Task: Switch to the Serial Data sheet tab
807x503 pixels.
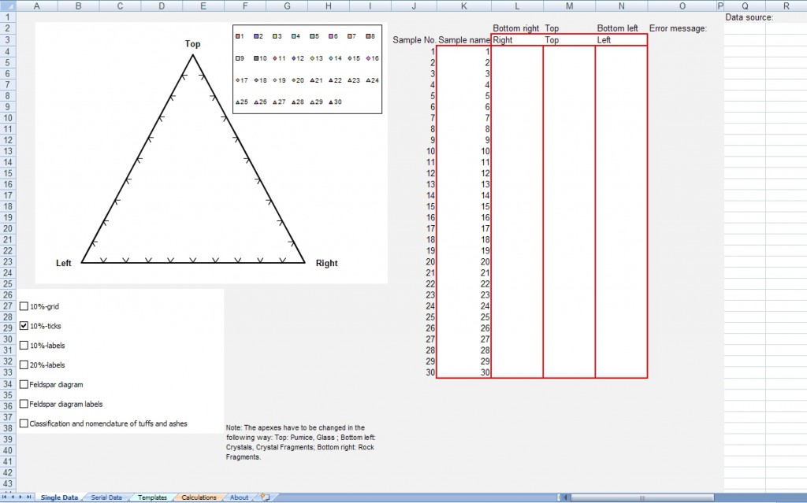Action: coord(106,497)
